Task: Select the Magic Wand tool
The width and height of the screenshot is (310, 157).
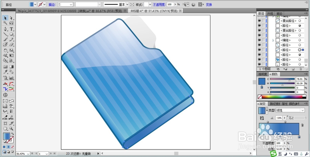Action: pyautogui.click(x=5, y=23)
